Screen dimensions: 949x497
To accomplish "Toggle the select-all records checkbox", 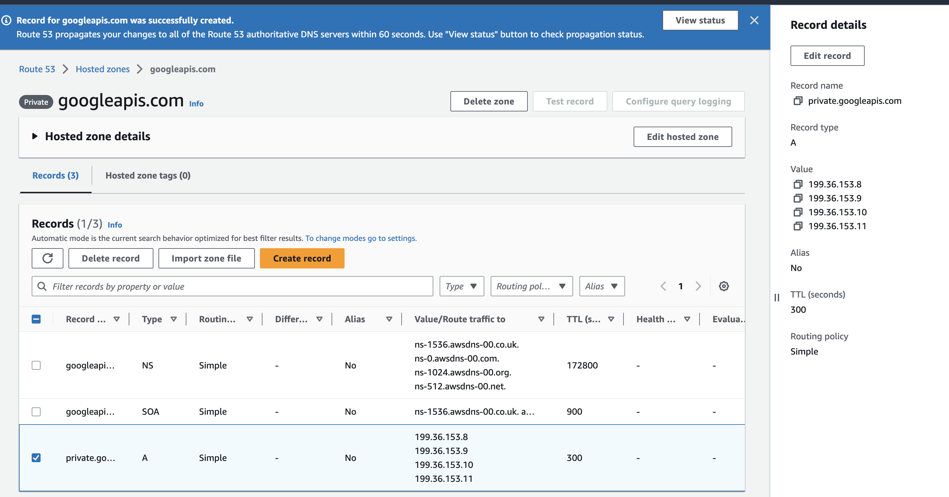I will [36, 319].
